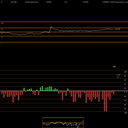Click the RSI spike peak on line

click(51, 27)
